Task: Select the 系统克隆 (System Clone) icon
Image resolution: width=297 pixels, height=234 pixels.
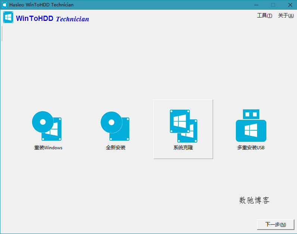Action: (x=183, y=126)
